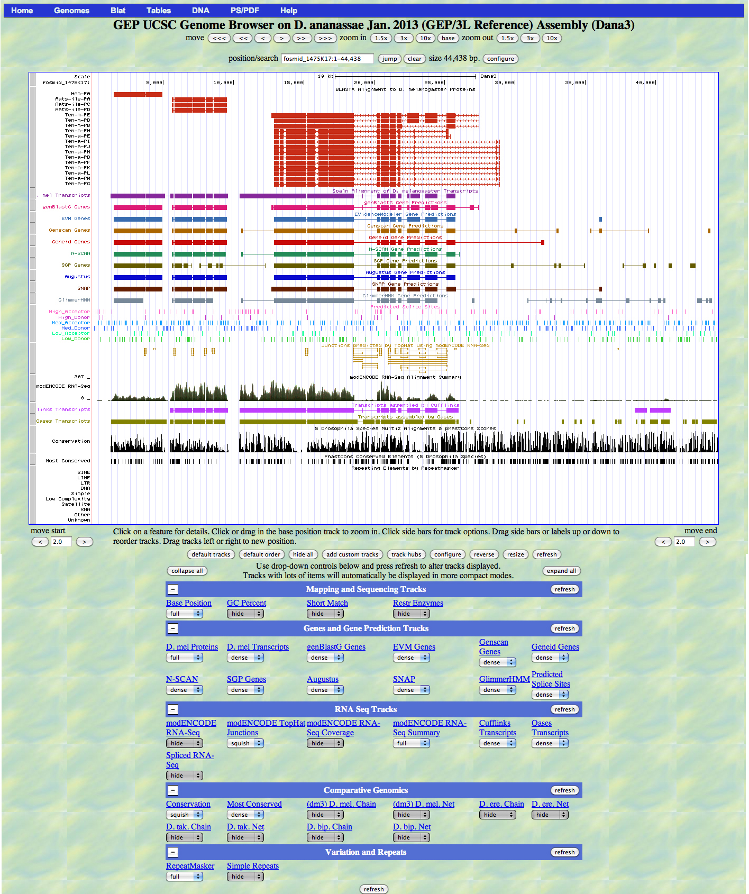Viewport: 749px width, 894px height.
Task: Zoom out 10x
Action: pos(552,38)
